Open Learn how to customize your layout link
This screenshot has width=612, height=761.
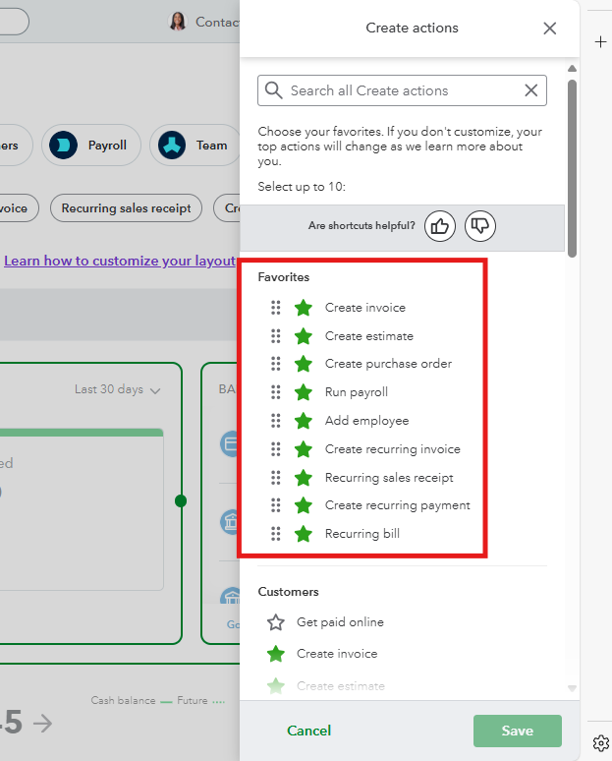pos(120,261)
